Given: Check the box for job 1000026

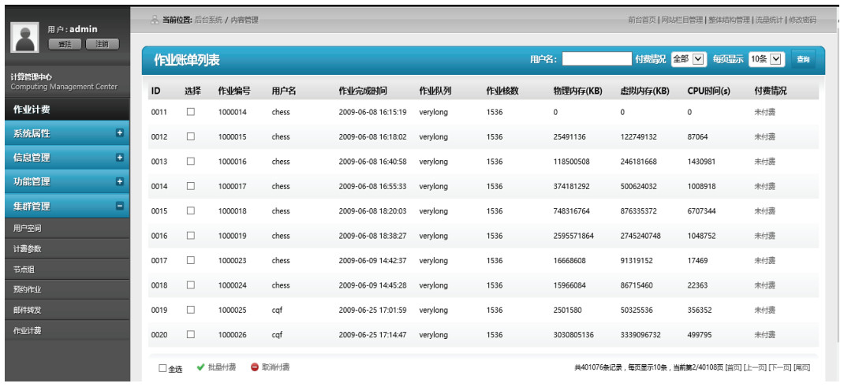Looking at the screenshot, I should pyautogui.click(x=191, y=334).
